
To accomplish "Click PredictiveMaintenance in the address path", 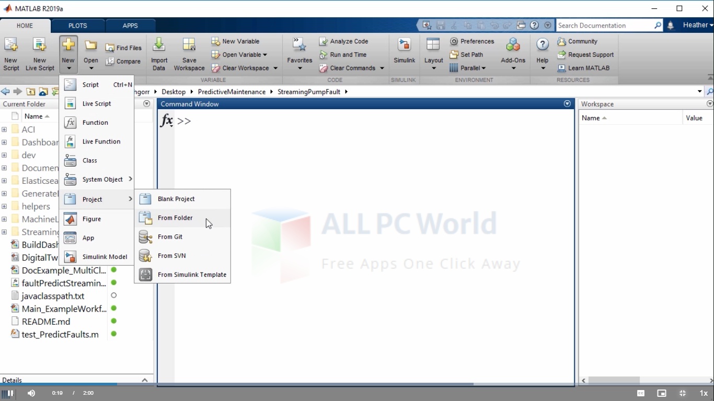I will pyautogui.click(x=232, y=92).
